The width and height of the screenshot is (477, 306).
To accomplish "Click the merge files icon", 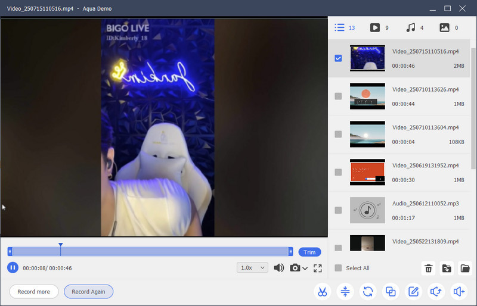I will (x=391, y=292).
